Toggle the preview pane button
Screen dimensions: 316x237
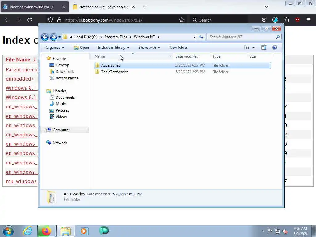click(x=264, y=48)
